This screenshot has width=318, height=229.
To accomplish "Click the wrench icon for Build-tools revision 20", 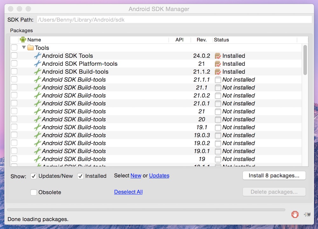I will coord(38,119).
